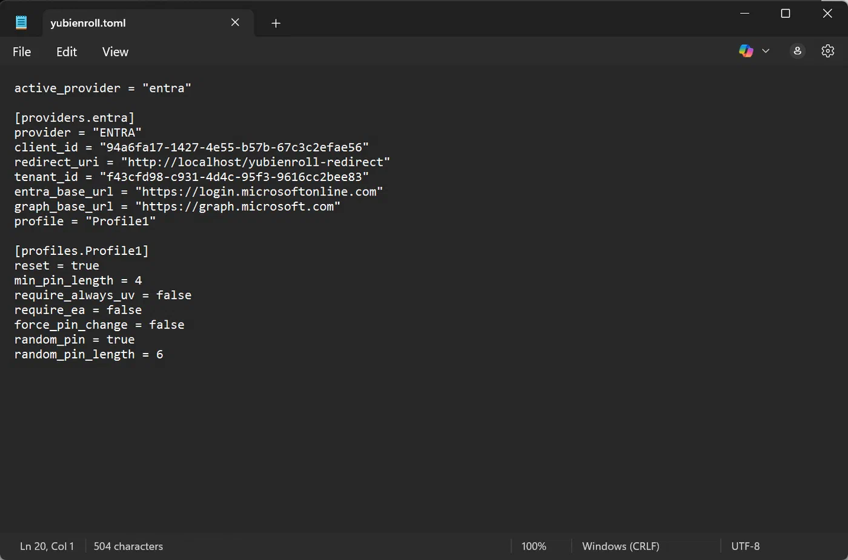This screenshot has height=560, width=848.
Task: Click the [providers.entra] section header
Action: (75, 117)
